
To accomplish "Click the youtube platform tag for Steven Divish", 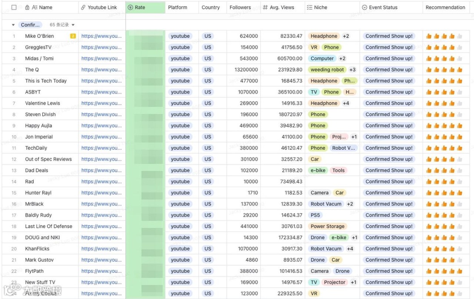I will pyautogui.click(x=180, y=114).
